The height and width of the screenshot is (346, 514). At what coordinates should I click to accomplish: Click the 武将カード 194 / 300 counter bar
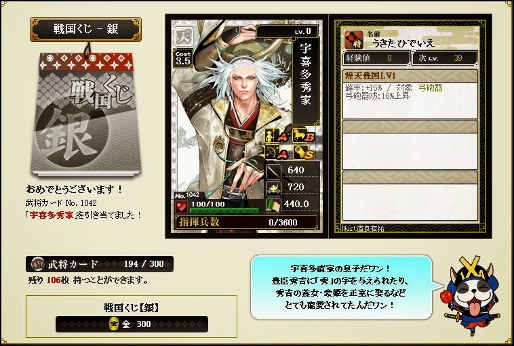pos(100,264)
